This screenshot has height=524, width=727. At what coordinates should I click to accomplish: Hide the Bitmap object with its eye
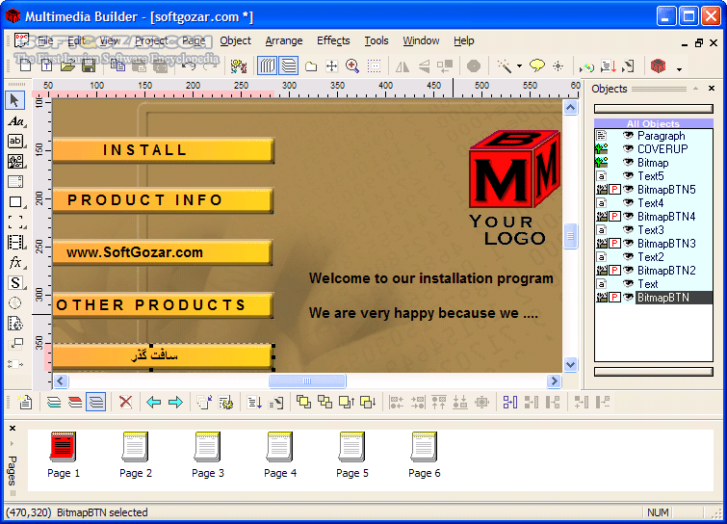(x=628, y=162)
